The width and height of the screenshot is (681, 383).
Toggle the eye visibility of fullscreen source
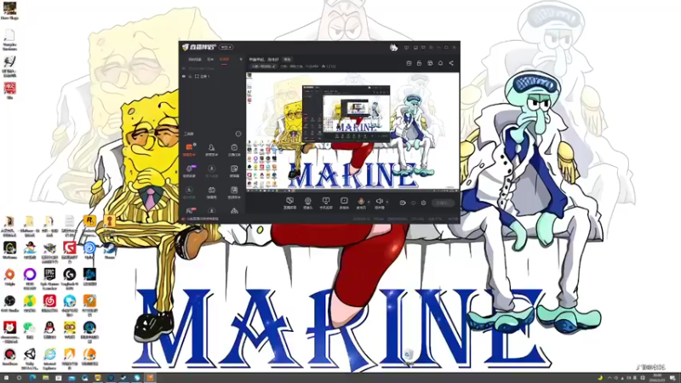point(184,76)
